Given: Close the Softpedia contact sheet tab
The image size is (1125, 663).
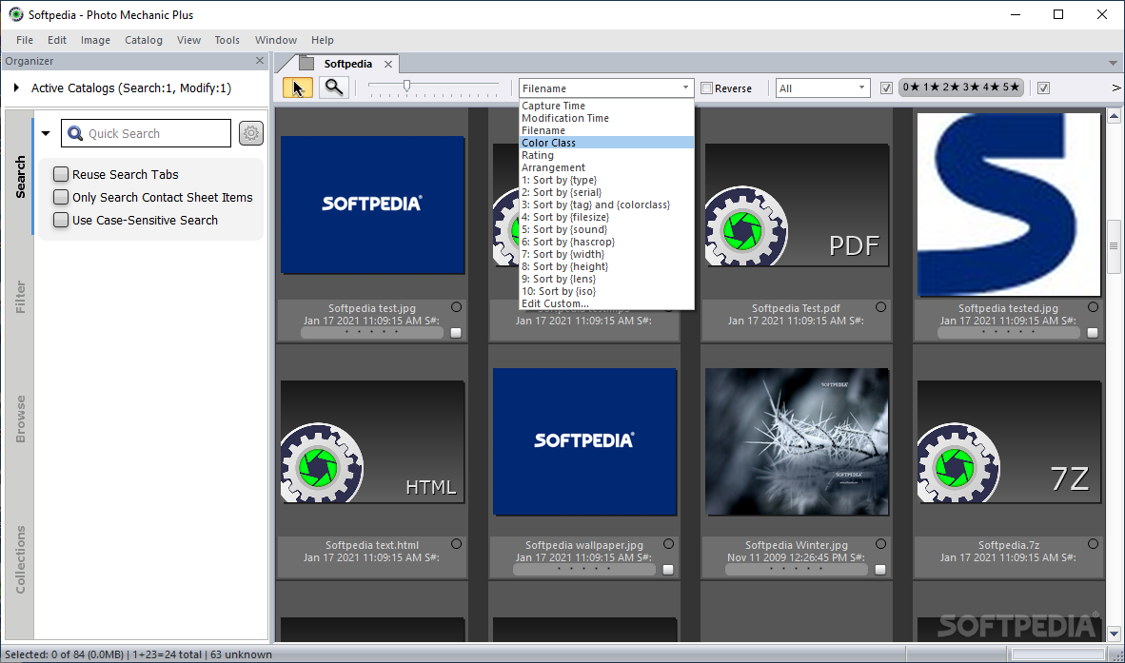Looking at the screenshot, I should tap(388, 64).
